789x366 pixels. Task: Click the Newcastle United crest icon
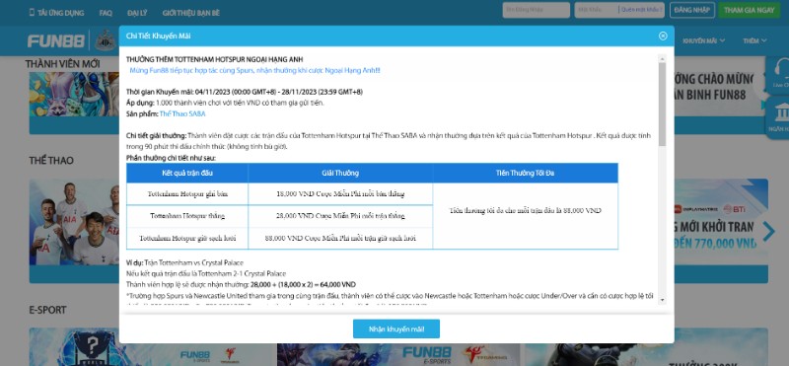(106, 40)
